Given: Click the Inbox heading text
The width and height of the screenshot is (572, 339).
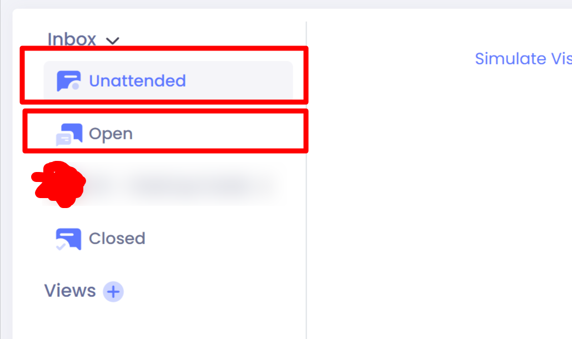Looking at the screenshot, I should point(72,39).
